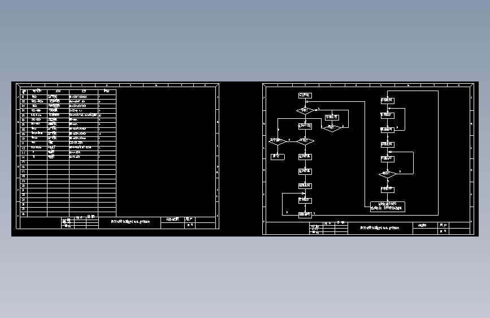Select the topmost process box of the right chain
The height and width of the screenshot is (318, 490).
(388, 101)
